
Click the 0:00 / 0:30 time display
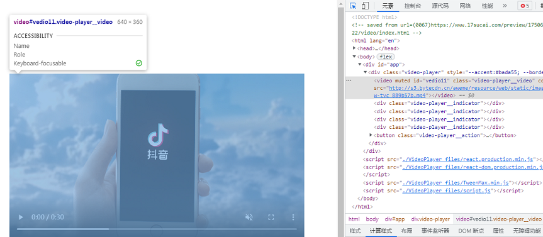(x=48, y=218)
